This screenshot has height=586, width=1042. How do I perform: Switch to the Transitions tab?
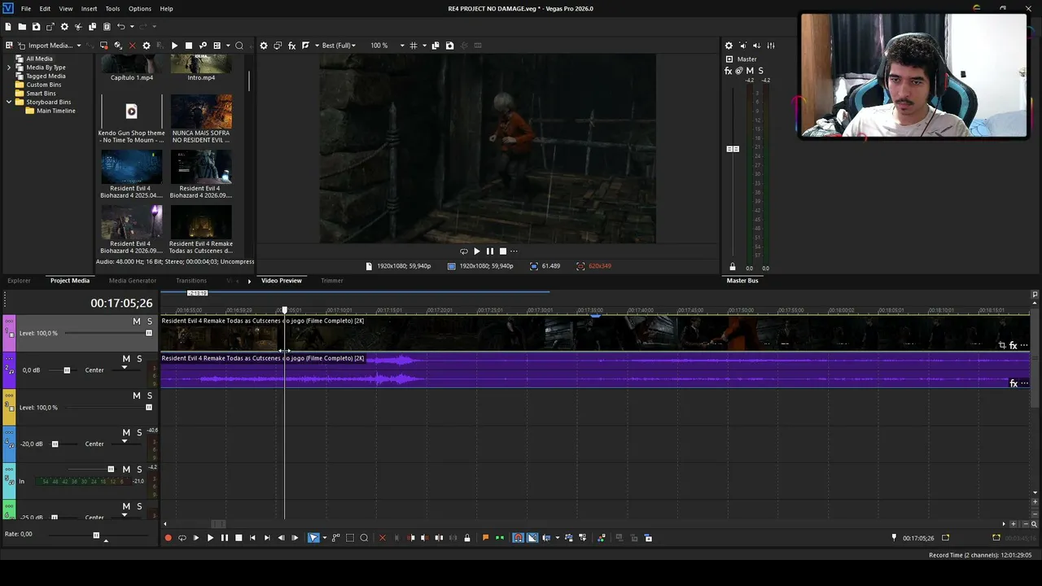pos(191,281)
